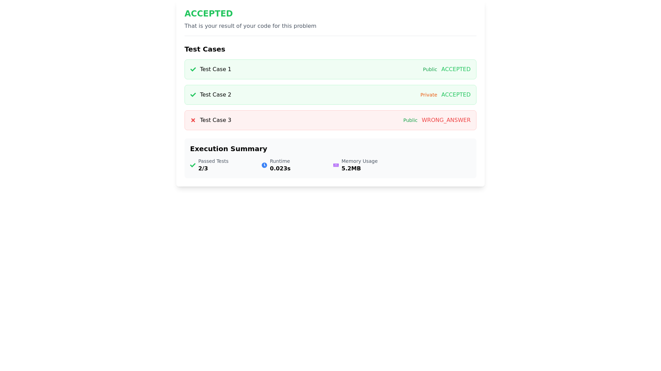The height and width of the screenshot is (371, 661).
Task: Click the WRONG_ANSWER status on Test Case 3
Action: tap(446, 120)
